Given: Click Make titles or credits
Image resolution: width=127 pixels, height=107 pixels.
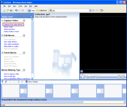Looking at the screenshot, I should click(11, 46).
